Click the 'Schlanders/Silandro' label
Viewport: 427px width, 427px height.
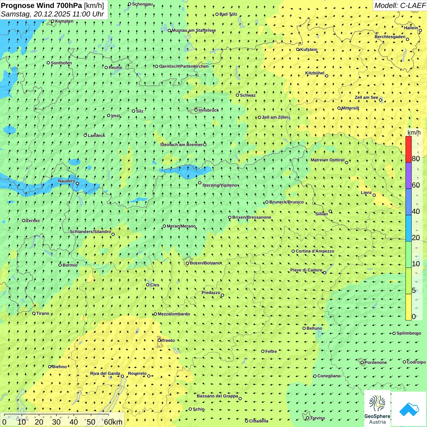click(x=90, y=231)
